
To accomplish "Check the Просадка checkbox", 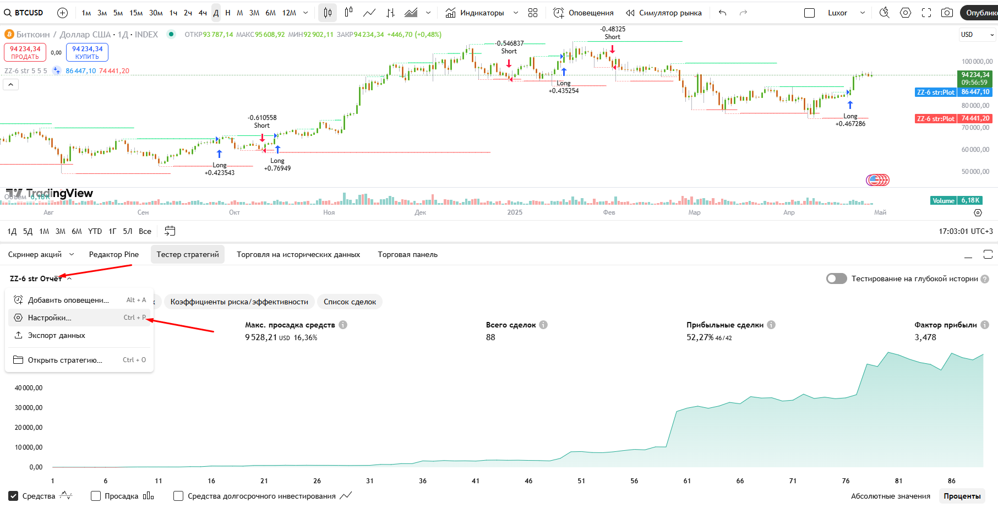I will pos(96,496).
